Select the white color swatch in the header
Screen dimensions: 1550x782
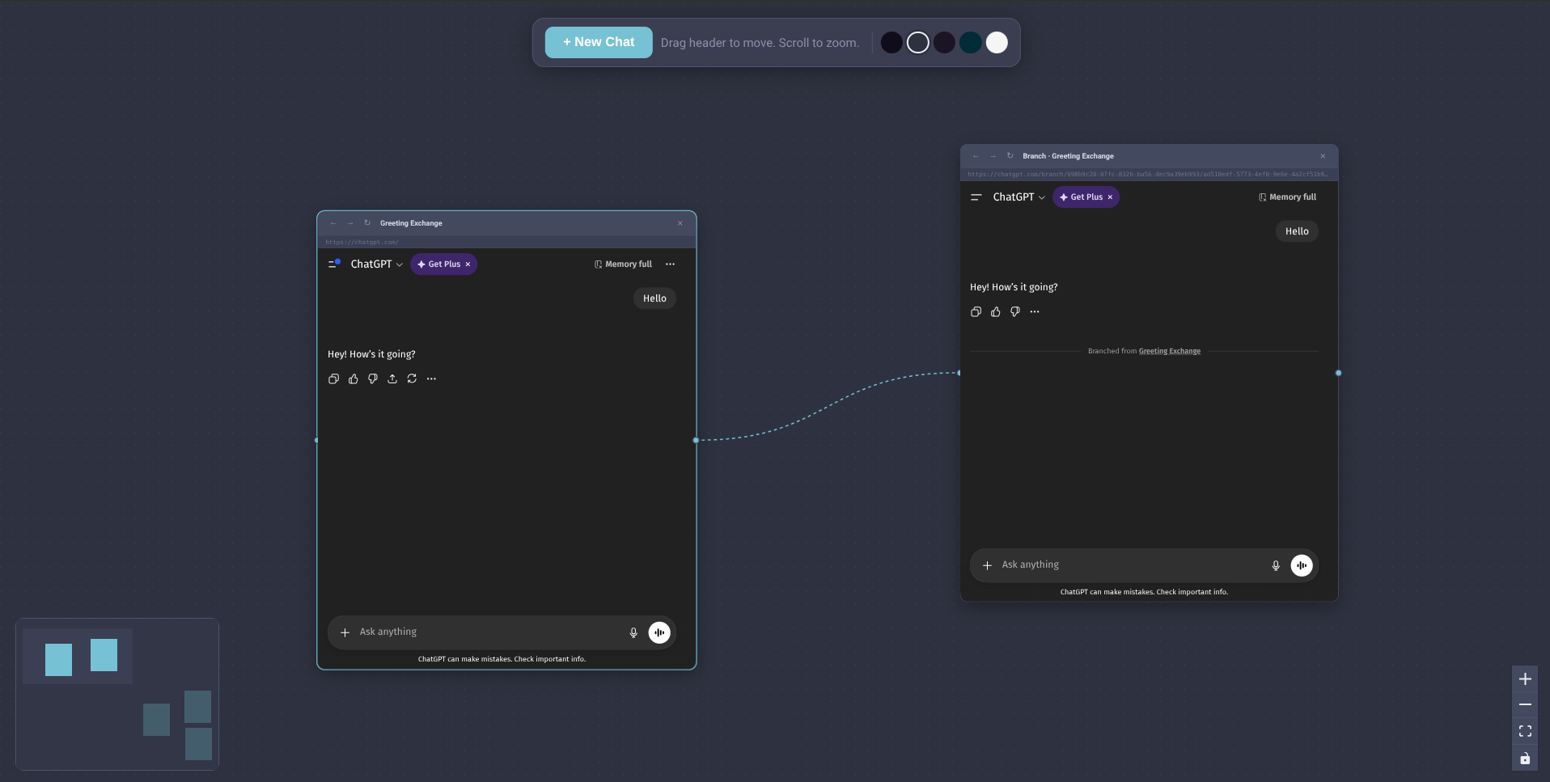click(996, 42)
